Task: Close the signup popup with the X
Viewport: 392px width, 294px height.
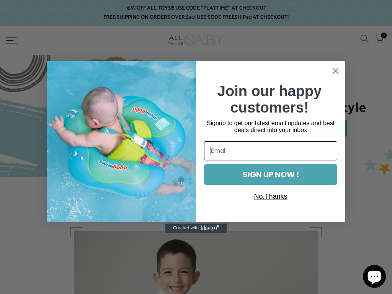Action: click(x=335, y=71)
